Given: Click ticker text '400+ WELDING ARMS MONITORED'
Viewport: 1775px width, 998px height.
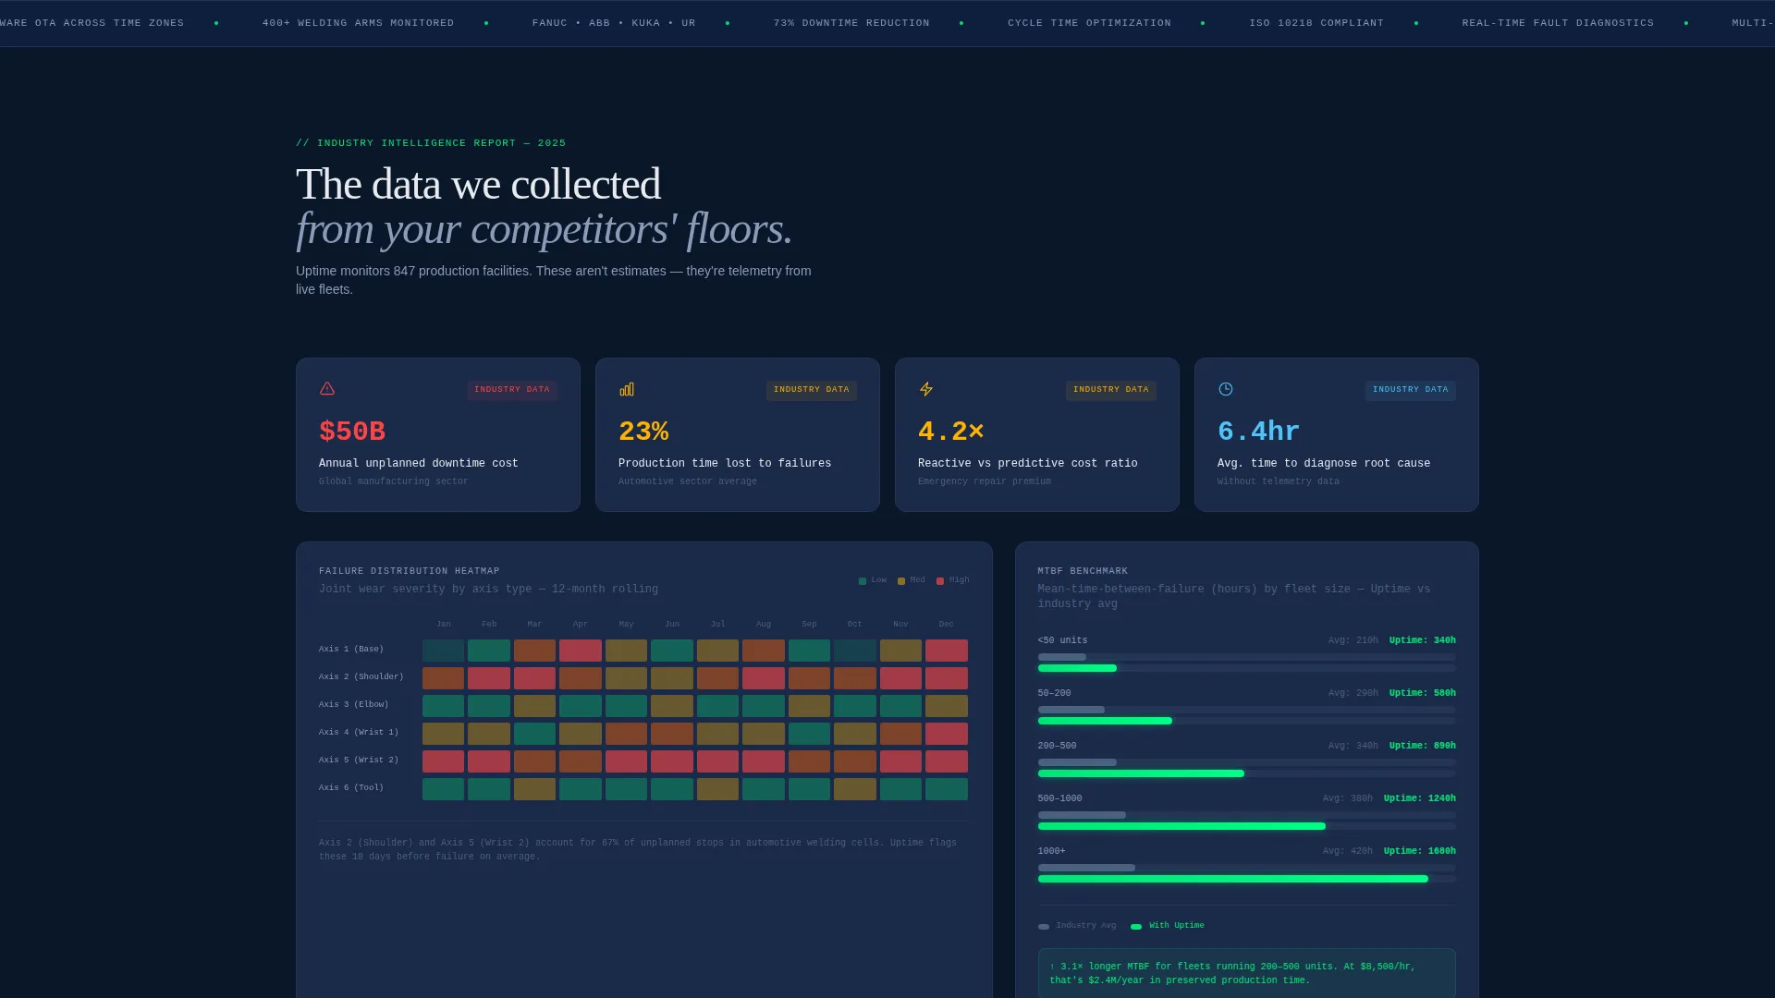Looking at the screenshot, I should [x=359, y=23].
